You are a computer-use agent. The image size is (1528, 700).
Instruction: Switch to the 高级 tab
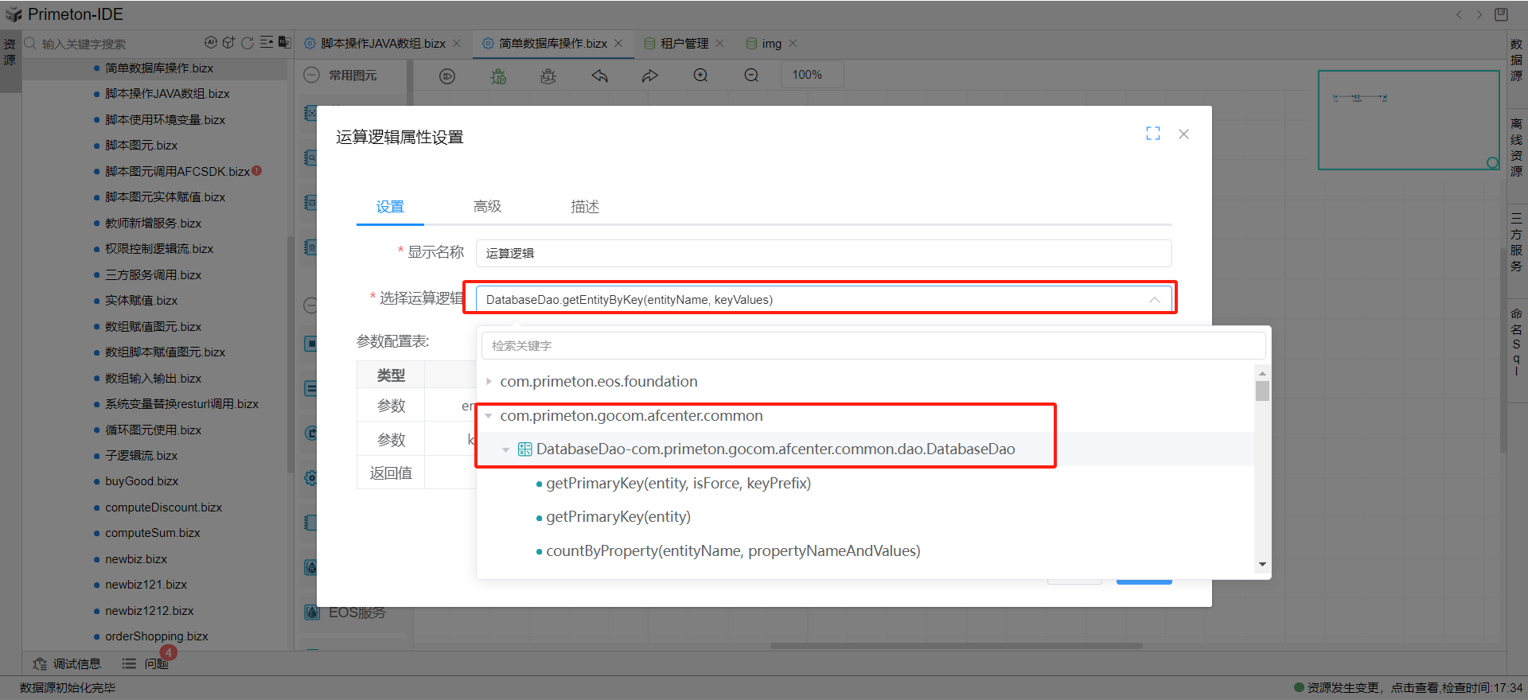pyautogui.click(x=487, y=207)
